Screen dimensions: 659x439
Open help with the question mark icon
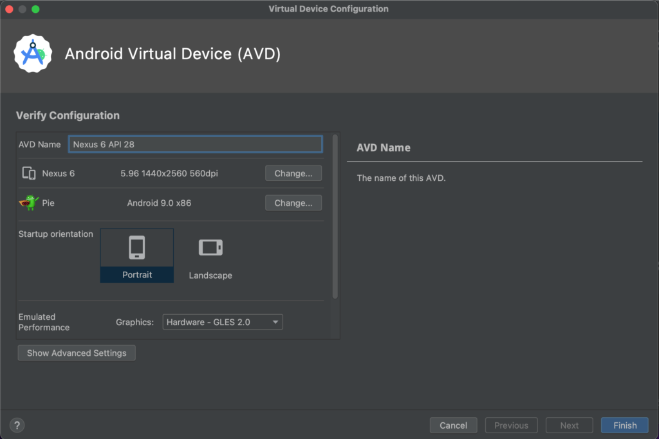point(17,425)
